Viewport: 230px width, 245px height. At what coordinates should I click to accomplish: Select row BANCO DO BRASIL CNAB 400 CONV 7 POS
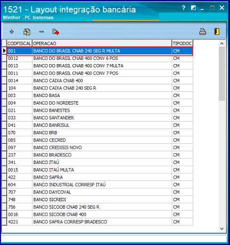click(x=100, y=73)
